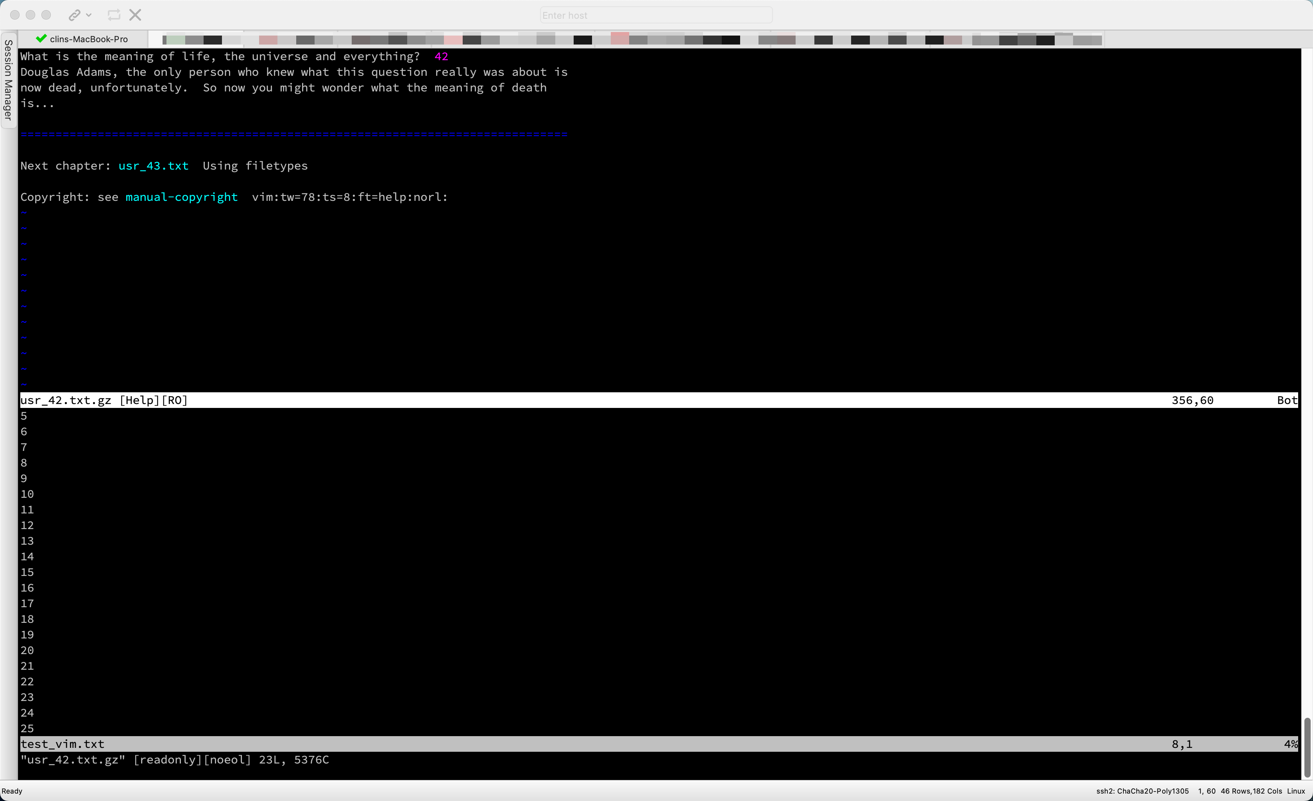Click line 5 in test_vim.txt buffer
Screen dimensions: 1313x801
[23, 416]
